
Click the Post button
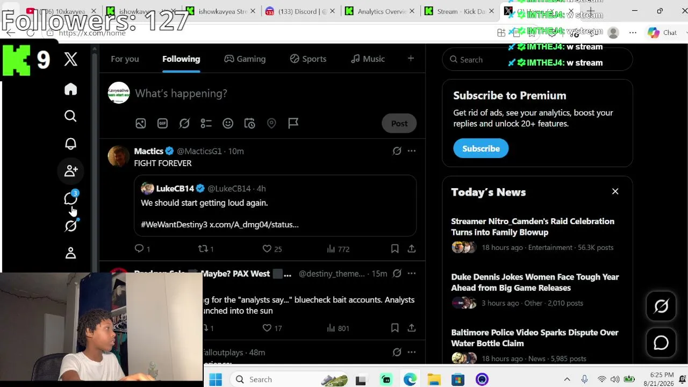coord(399,124)
